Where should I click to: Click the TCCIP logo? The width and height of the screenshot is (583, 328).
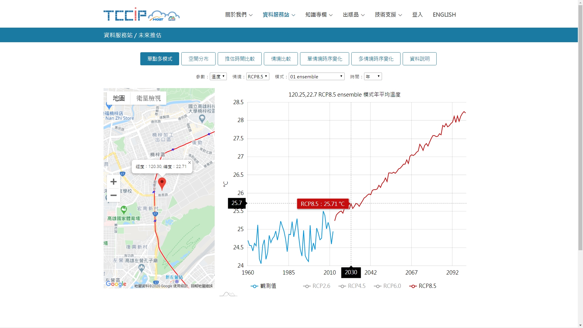141,15
